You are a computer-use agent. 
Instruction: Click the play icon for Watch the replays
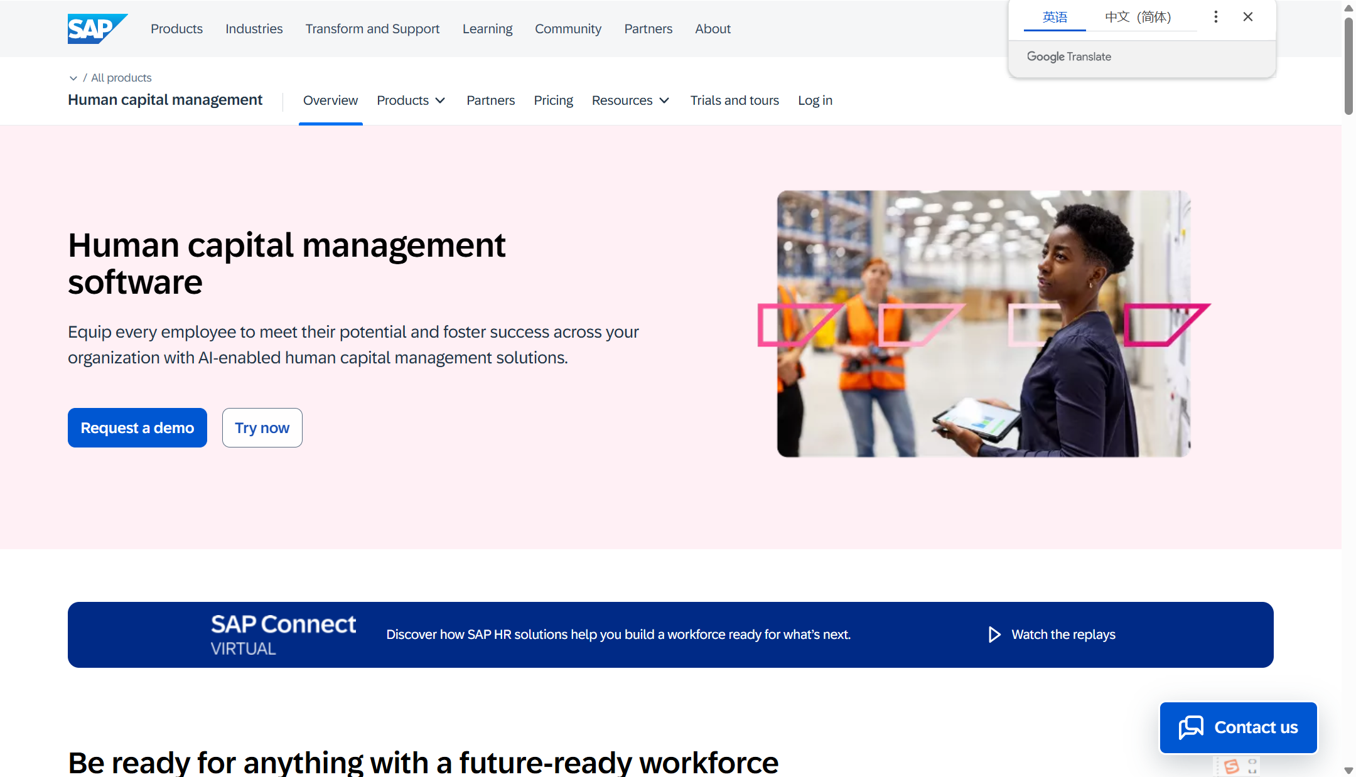[x=994, y=635]
